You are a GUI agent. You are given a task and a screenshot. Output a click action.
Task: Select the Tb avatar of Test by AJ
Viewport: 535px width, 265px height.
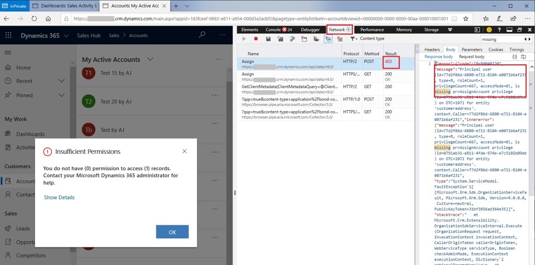click(x=89, y=129)
